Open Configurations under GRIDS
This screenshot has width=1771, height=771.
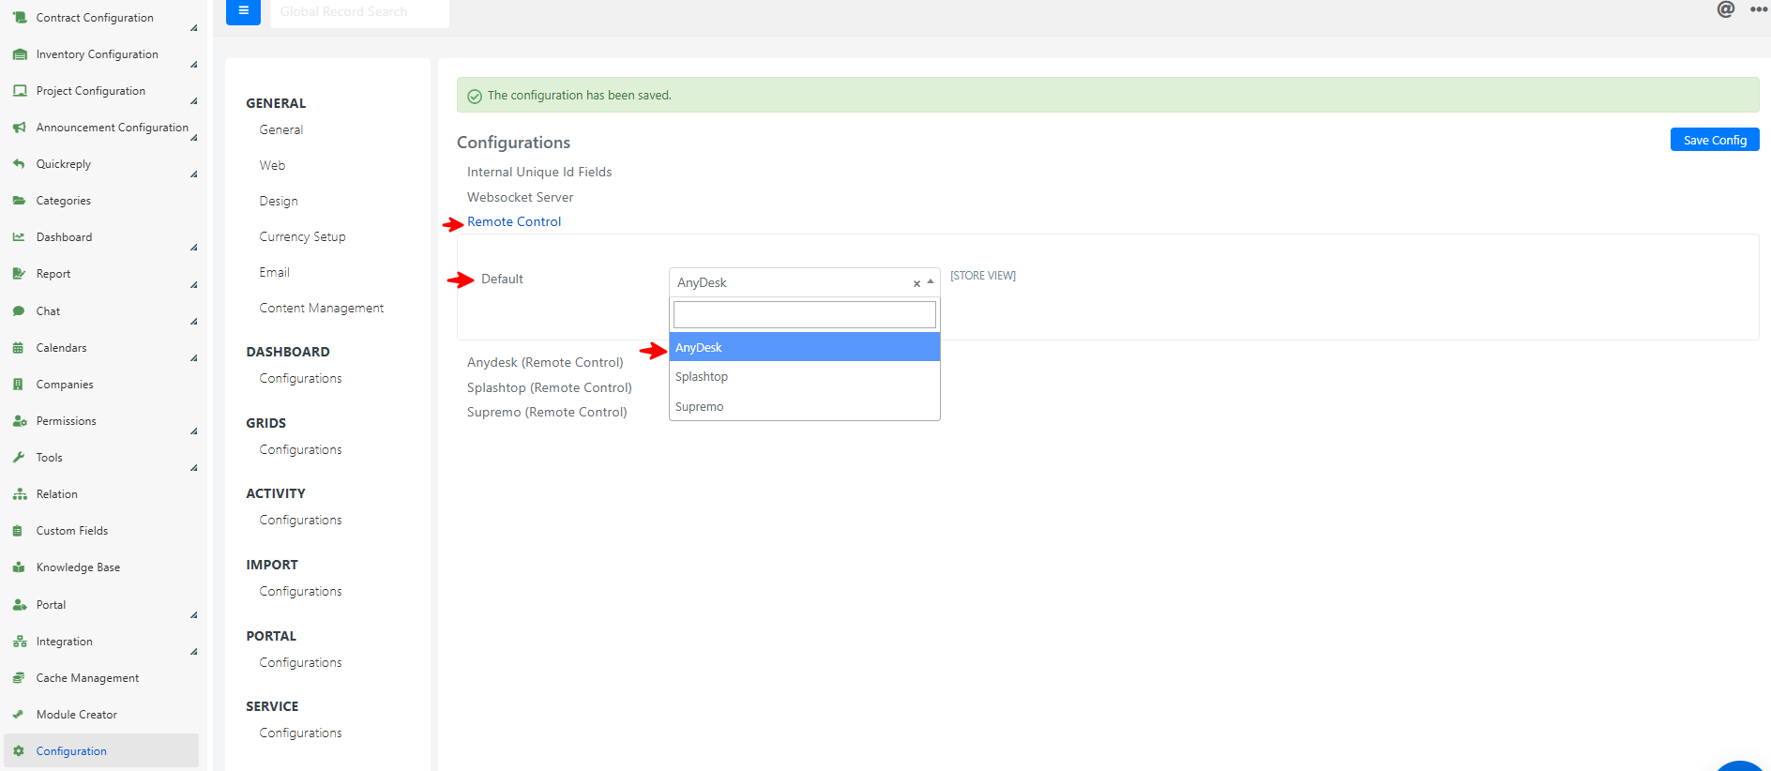click(300, 449)
